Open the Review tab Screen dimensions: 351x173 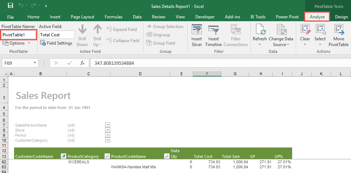click(x=159, y=17)
